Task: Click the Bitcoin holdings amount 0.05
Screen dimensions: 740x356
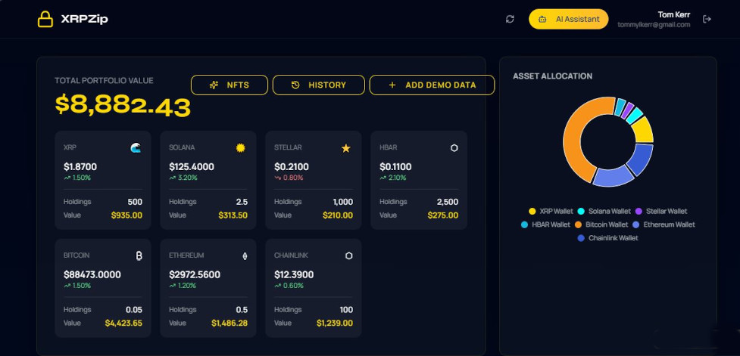Action: (134, 310)
